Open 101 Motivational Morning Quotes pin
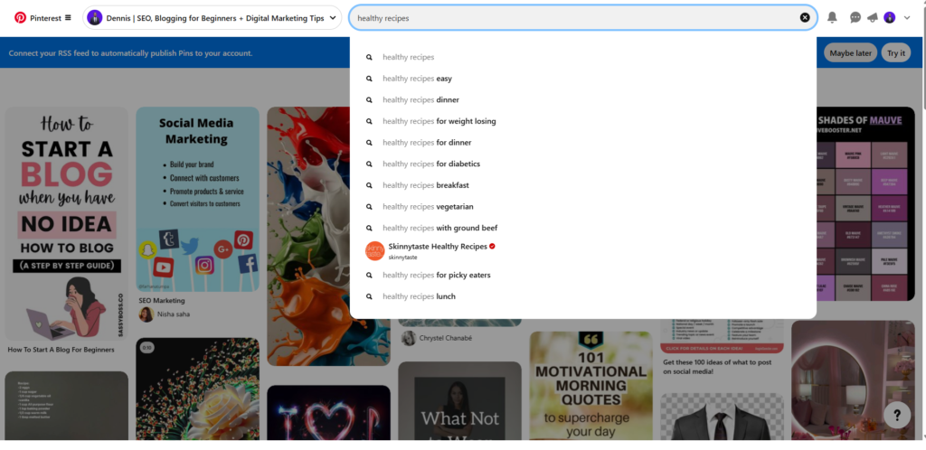This screenshot has width=926, height=450. coord(591,385)
